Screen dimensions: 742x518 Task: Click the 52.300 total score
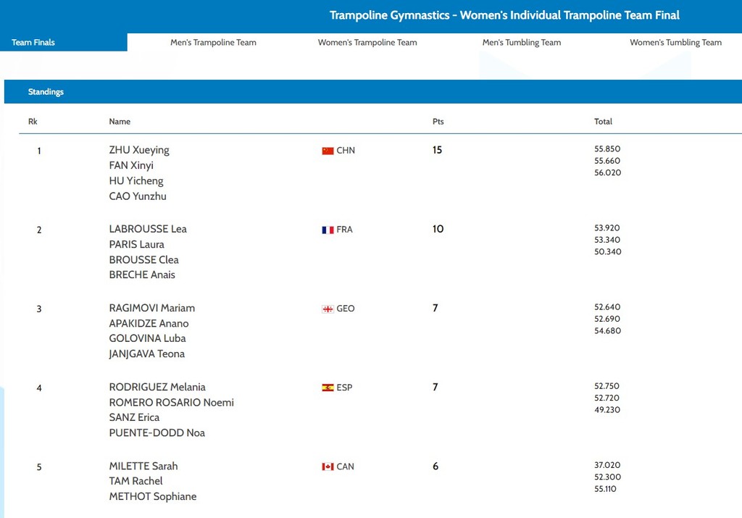(608, 477)
